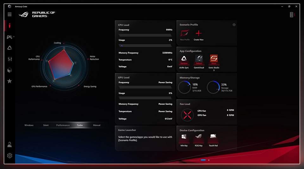This screenshot has height=169, width=304.
Task: Click the fan load icon
Action: (x=187, y=115)
